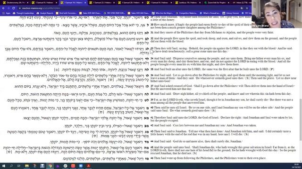Switch to the Leviticus 19 tab

188,3
